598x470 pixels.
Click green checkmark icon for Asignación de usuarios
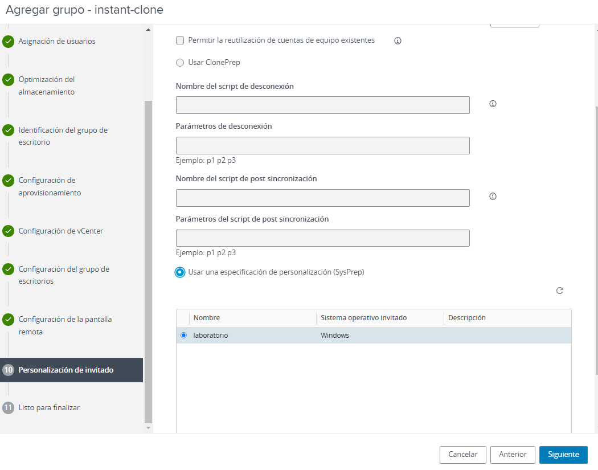8,42
